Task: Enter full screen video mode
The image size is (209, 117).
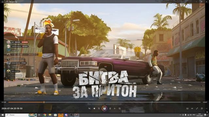Action: 197,108
